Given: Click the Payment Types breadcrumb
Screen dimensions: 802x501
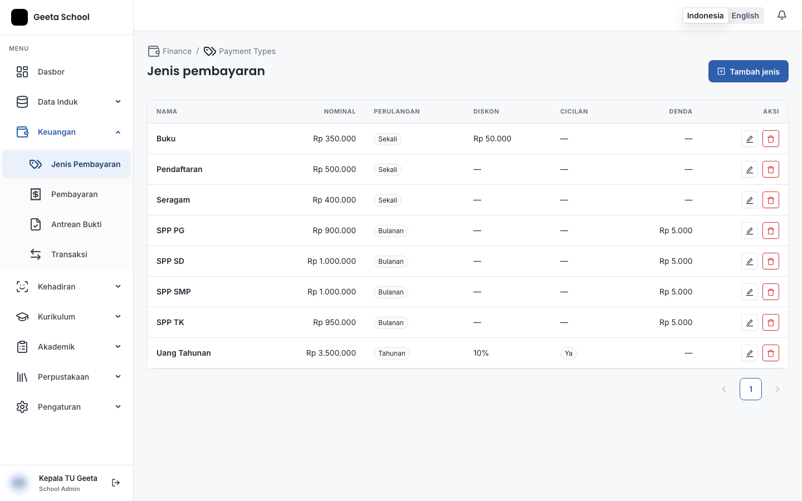Looking at the screenshot, I should pos(239,51).
